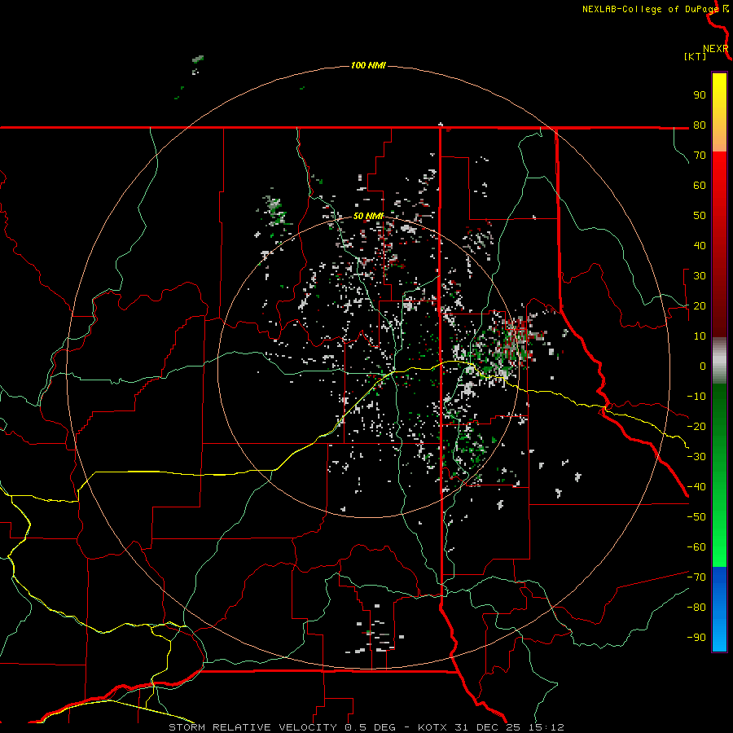Click the 80 value on the velocity scale
The height and width of the screenshot is (733, 733).
pyautogui.click(x=700, y=125)
